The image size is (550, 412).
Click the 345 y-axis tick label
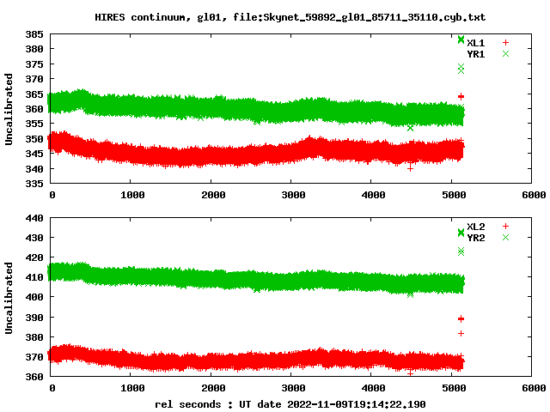coord(34,154)
